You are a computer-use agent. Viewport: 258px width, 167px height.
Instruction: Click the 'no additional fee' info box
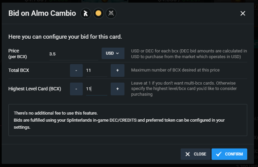tap(128, 120)
